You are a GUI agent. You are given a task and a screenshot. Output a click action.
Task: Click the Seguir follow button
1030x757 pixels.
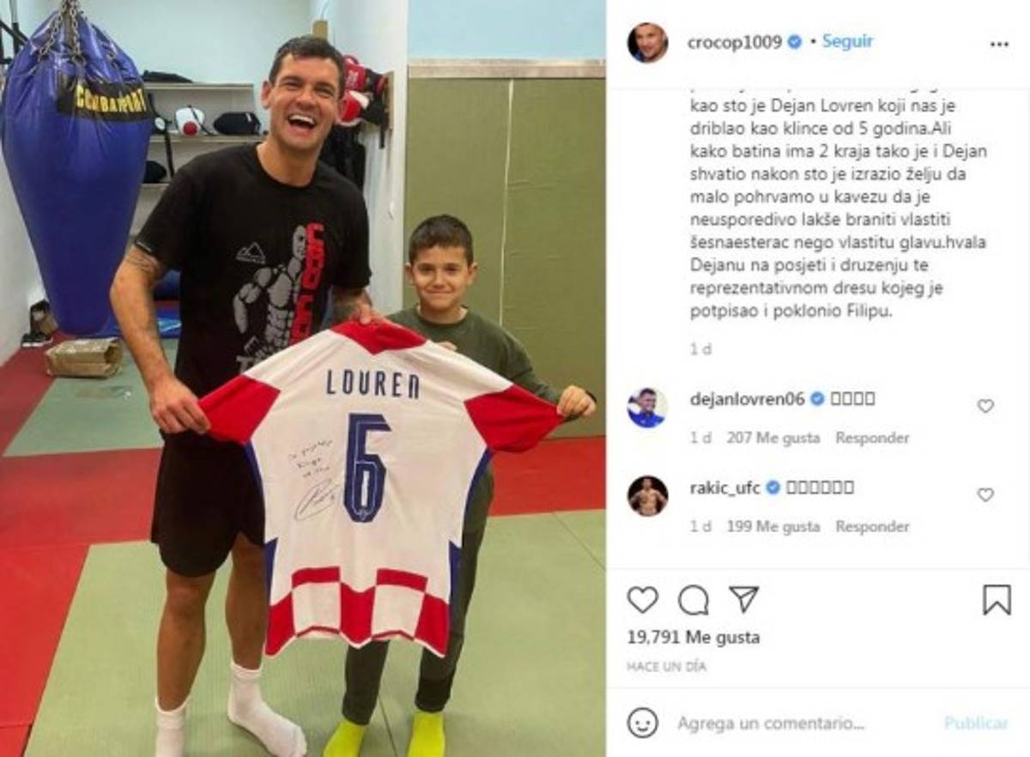point(847,41)
